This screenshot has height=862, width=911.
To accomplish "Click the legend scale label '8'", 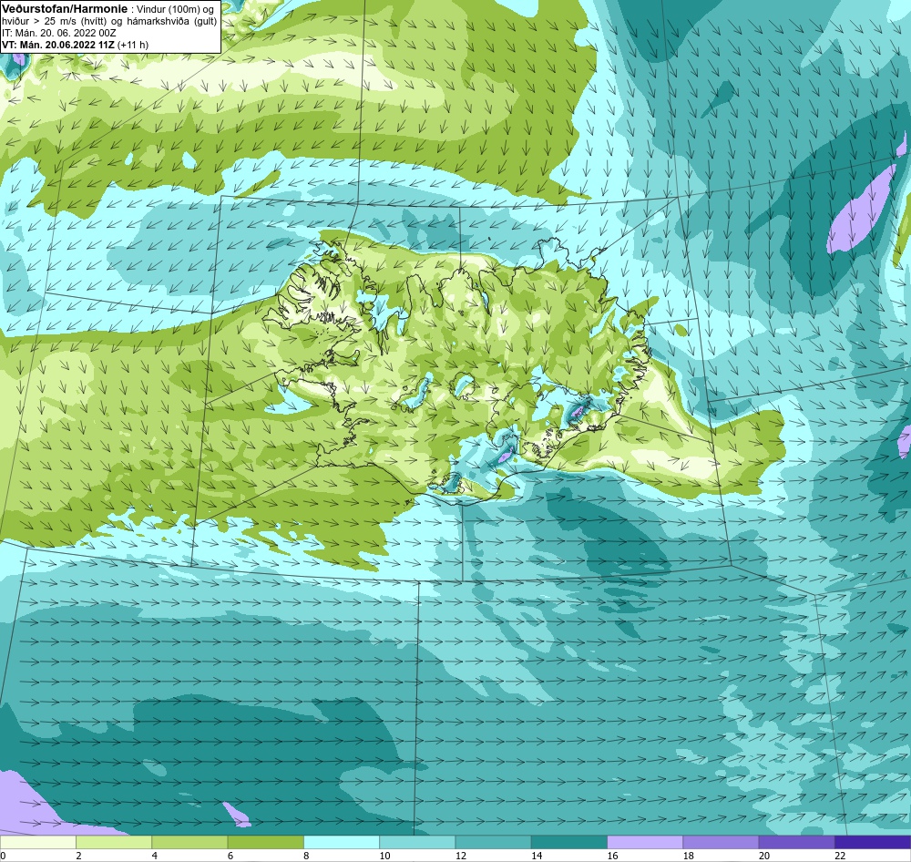I will point(306,856).
